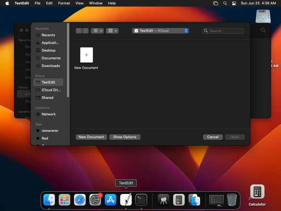281x211 pixels.
Task: Open Calculator from the Dock
Action: click(x=179, y=200)
